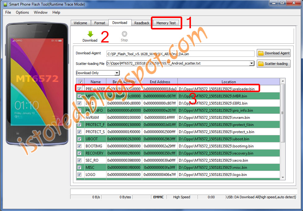Open the Window menu

[41, 12]
